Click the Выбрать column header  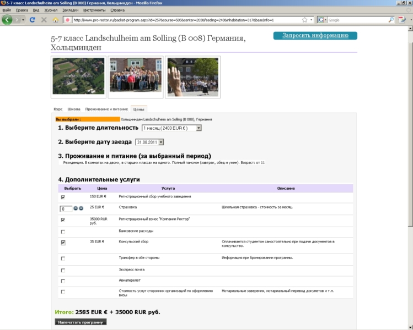(x=73, y=189)
